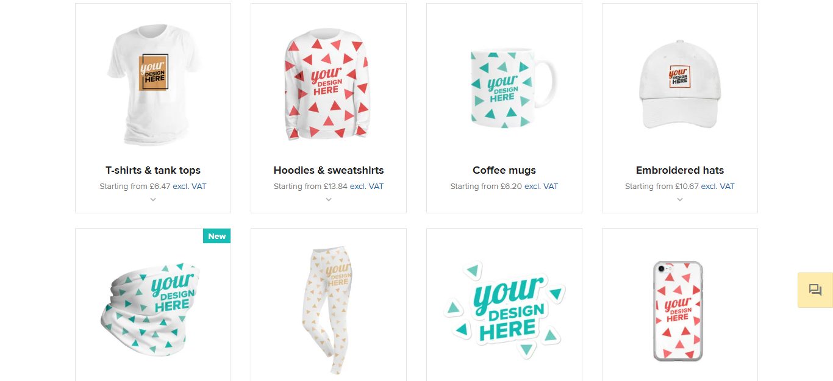Click the embroidered hat mockup image
This screenshot has width=833, height=381.
tap(680, 85)
